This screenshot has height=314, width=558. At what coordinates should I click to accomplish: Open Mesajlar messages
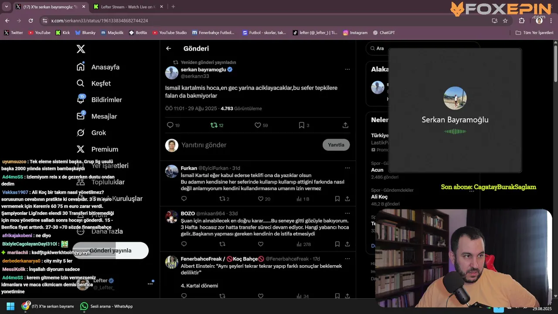(97, 116)
